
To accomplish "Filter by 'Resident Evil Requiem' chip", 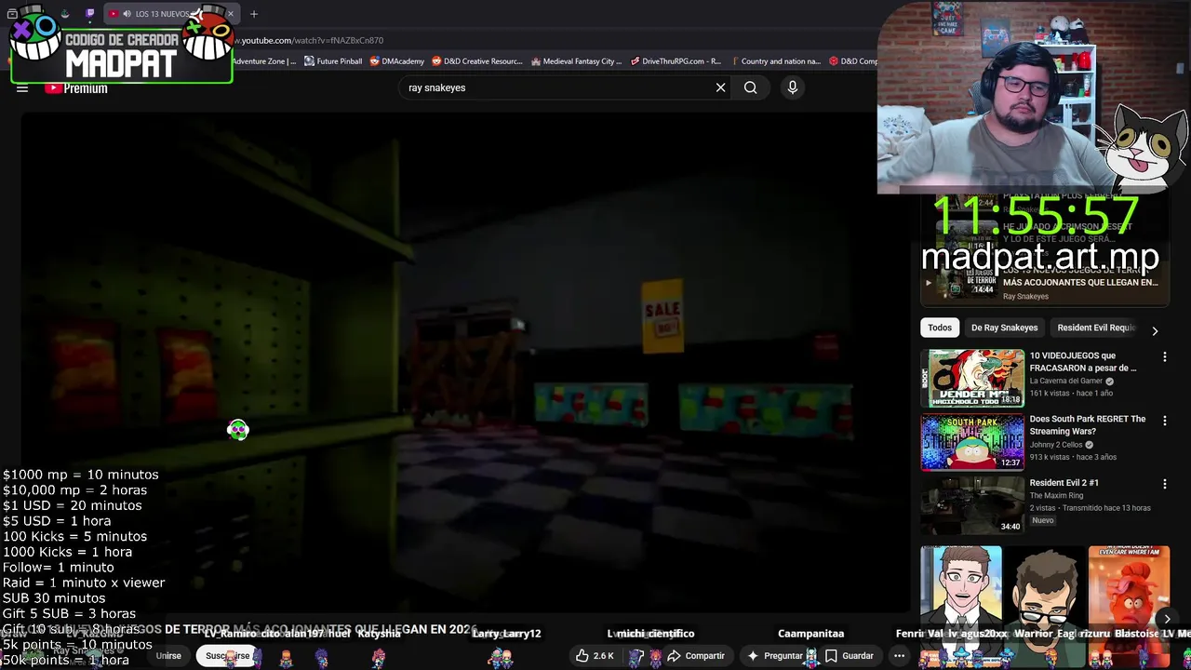I will [x=1096, y=328].
